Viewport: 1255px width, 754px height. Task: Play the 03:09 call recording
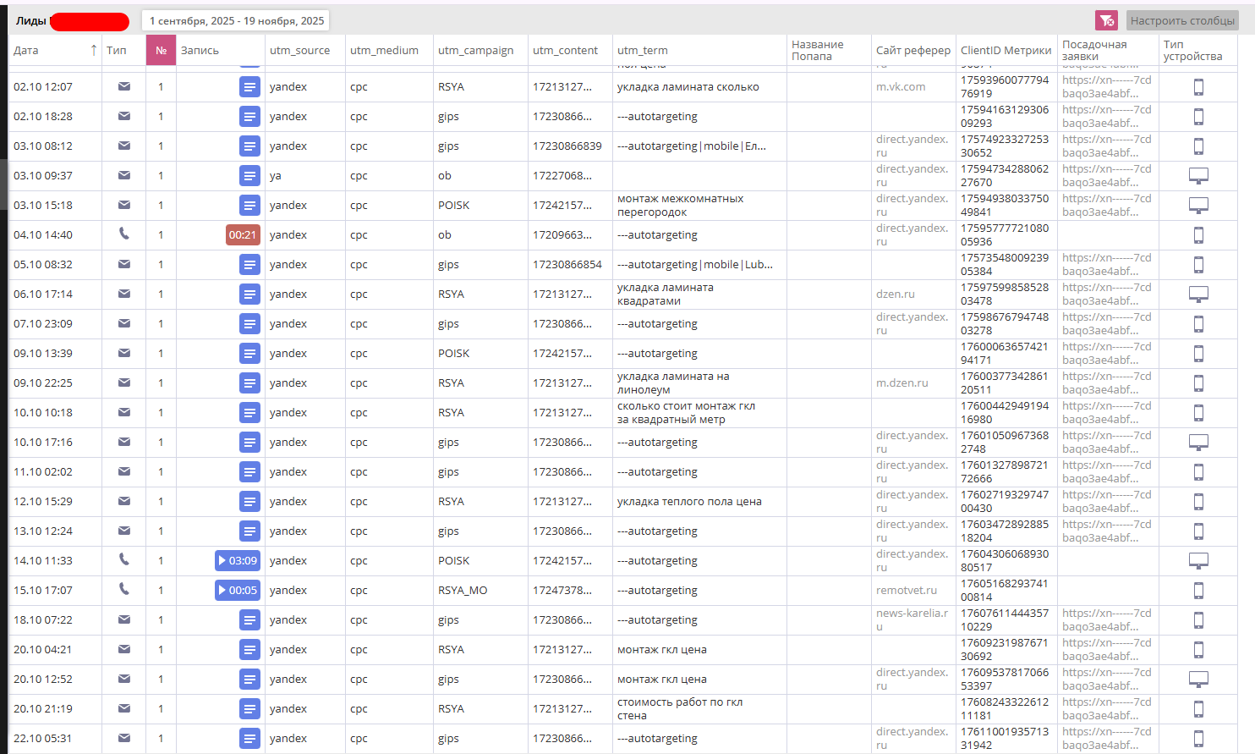(x=237, y=560)
